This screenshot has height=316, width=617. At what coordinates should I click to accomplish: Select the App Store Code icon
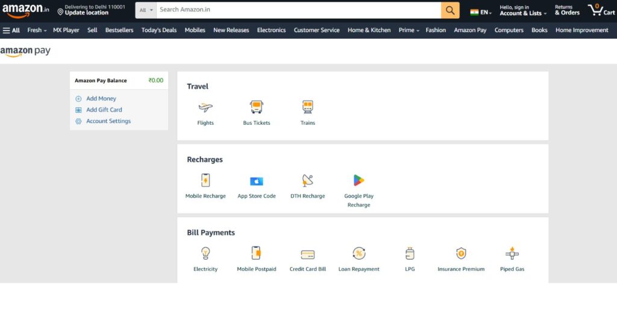tap(257, 182)
